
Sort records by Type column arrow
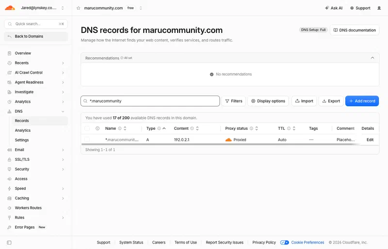[164, 128]
